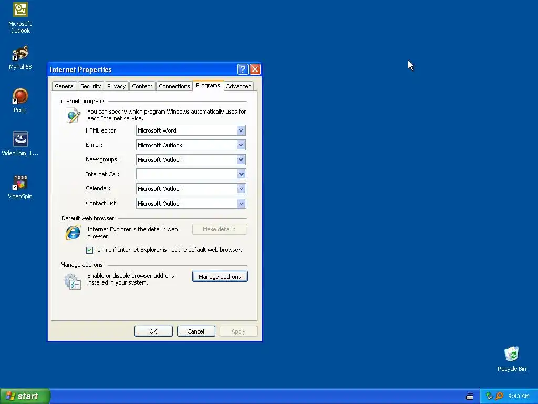Close the Internet Properties dialog
The height and width of the screenshot is (404, 538).
[255, 69]
